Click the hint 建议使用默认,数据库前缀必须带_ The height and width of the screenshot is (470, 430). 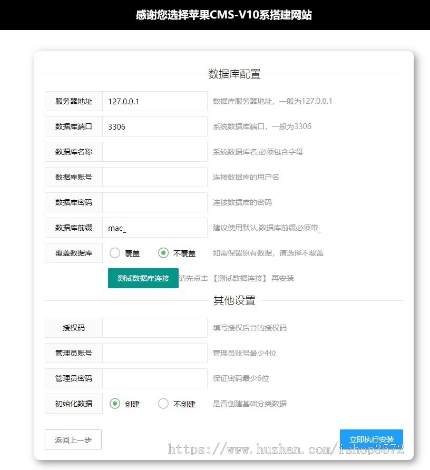pyautogui.click(x=267, y=228)
